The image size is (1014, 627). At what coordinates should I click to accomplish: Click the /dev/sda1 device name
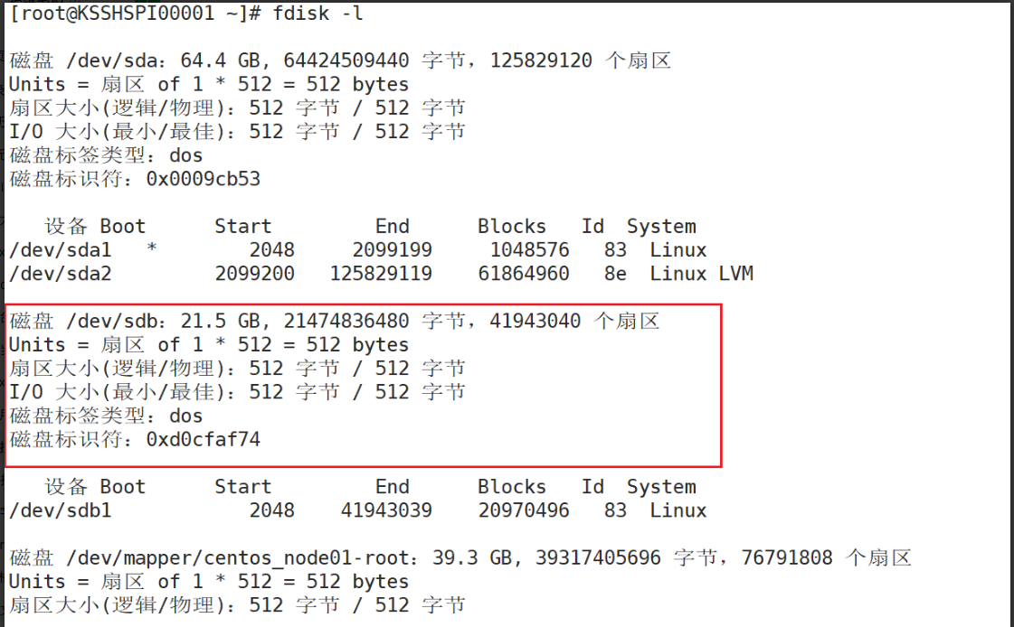(60, 250)
